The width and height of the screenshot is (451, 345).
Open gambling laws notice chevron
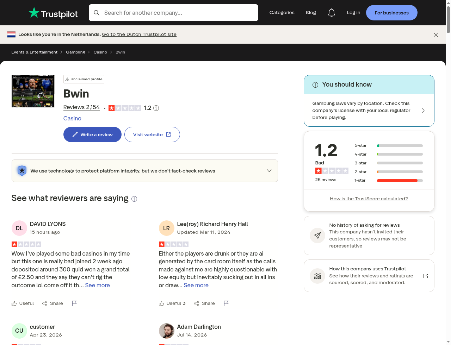(423, 111)
